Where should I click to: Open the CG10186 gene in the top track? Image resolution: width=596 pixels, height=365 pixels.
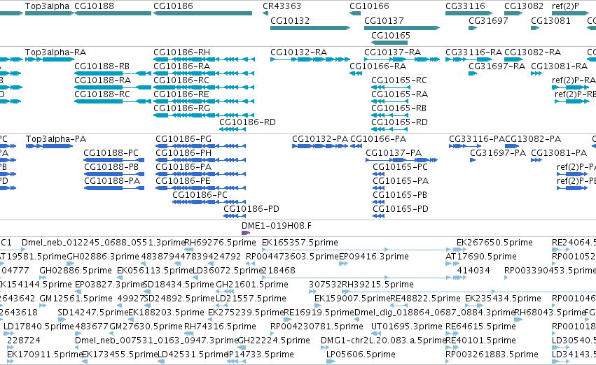coord(202,13)
